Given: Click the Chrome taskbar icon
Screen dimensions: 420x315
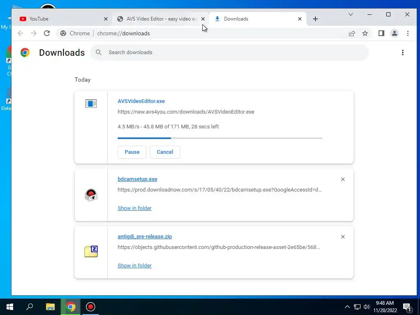Looking at the screenshot, I should pyautogui.click(x=71, y=307).
